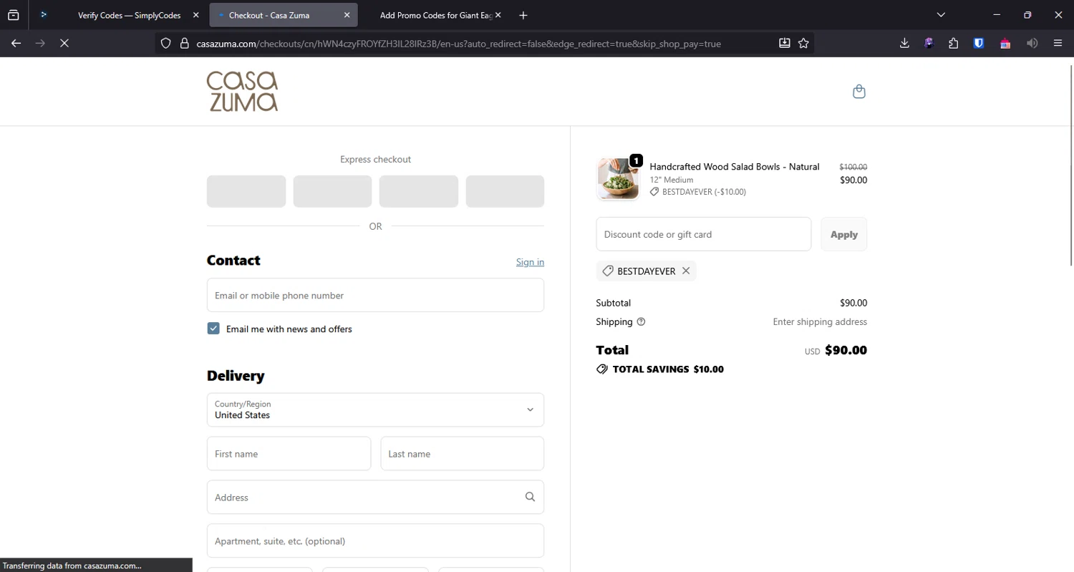Click the tag icon beside TOTAL SAVINGS
This screenshot has height=572, width=1074.
click(602, 369)
